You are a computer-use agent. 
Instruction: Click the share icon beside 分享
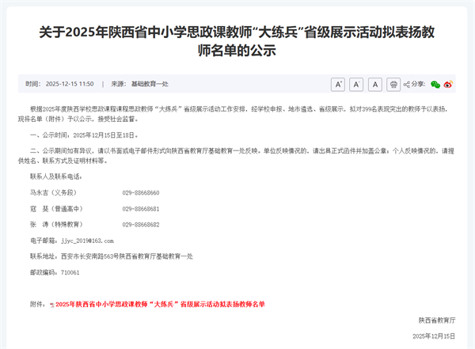(x=408, y=83)
